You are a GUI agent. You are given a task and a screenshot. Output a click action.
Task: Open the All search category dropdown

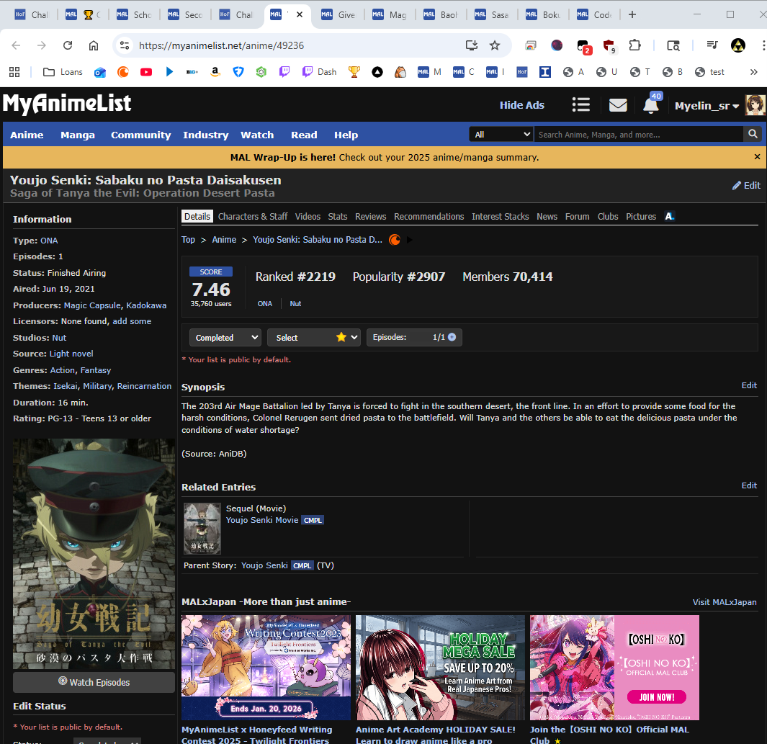click(x=501, y=134)
